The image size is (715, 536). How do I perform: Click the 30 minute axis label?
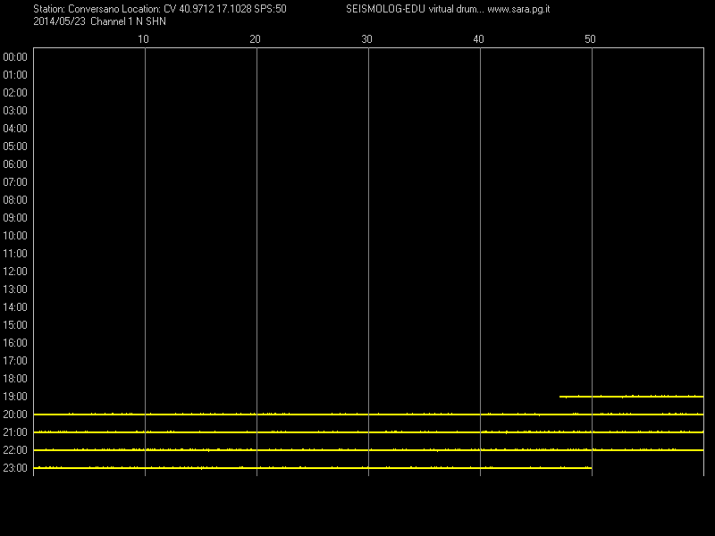366,39
